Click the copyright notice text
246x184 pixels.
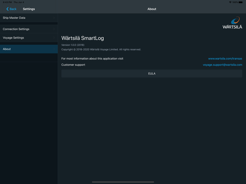[x=101, y=50]
